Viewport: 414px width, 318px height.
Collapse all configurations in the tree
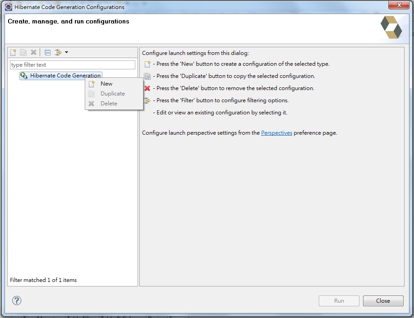[x=47, y=52]
